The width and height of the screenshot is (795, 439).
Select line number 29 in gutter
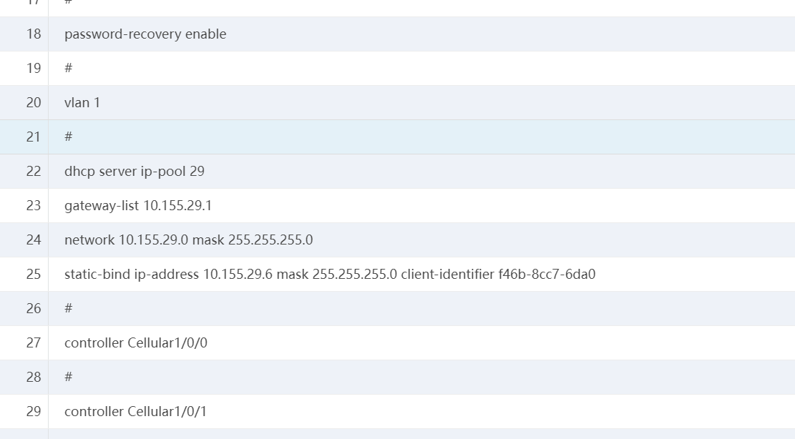click(34, 412)
